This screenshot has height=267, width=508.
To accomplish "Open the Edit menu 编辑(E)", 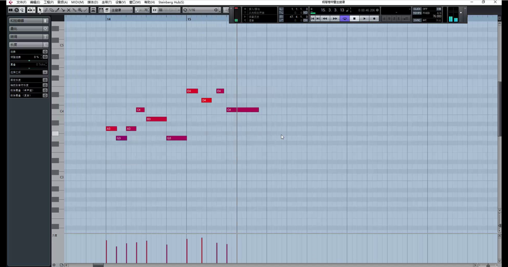I will pyautogui.click(x=35, y=2).
